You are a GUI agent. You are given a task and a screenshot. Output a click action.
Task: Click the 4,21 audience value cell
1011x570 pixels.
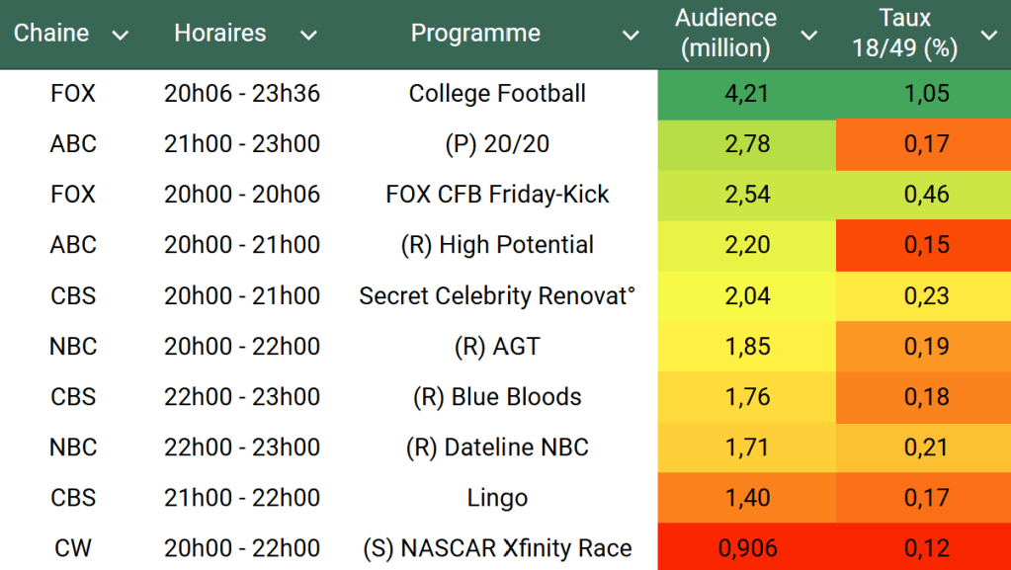(746, 94)
